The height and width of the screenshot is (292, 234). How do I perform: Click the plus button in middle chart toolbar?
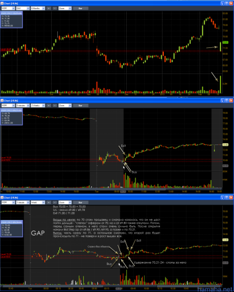click(x=49, y=105)
